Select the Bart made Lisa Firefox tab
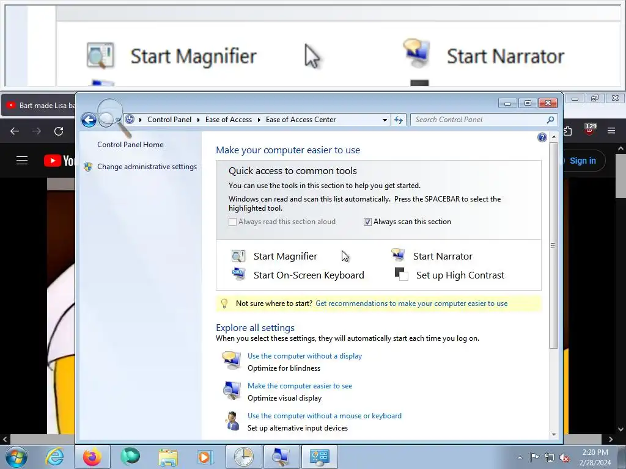Viewport: 626px width, 469px height. pos(40,105)
